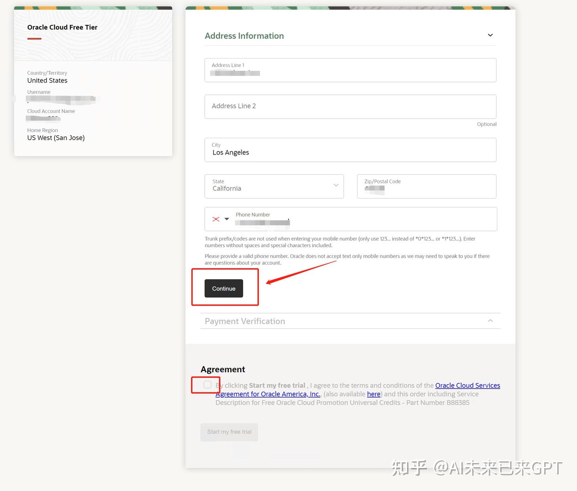This screenshot has width=577, height=491.
Task: Click the 'Home Region' label
Action: [x=42, y=130]
